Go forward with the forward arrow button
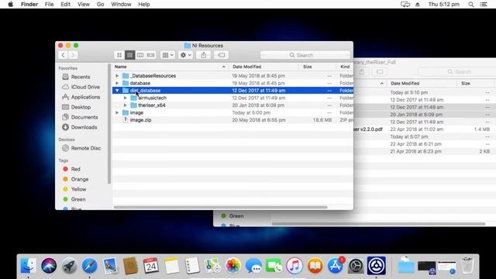 [73, 55]
